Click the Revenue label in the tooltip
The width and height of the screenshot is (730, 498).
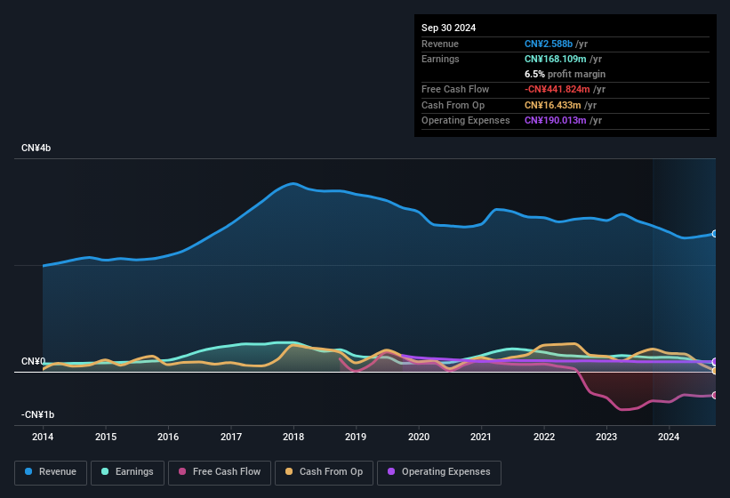(440, 44)
